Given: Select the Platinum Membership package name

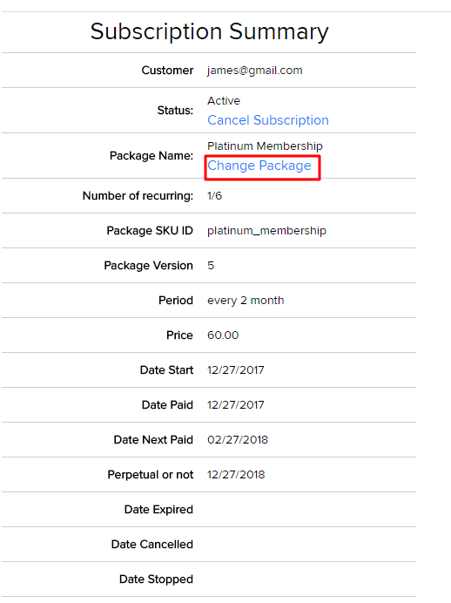Looking at the screenshot, I should point(265,146).
